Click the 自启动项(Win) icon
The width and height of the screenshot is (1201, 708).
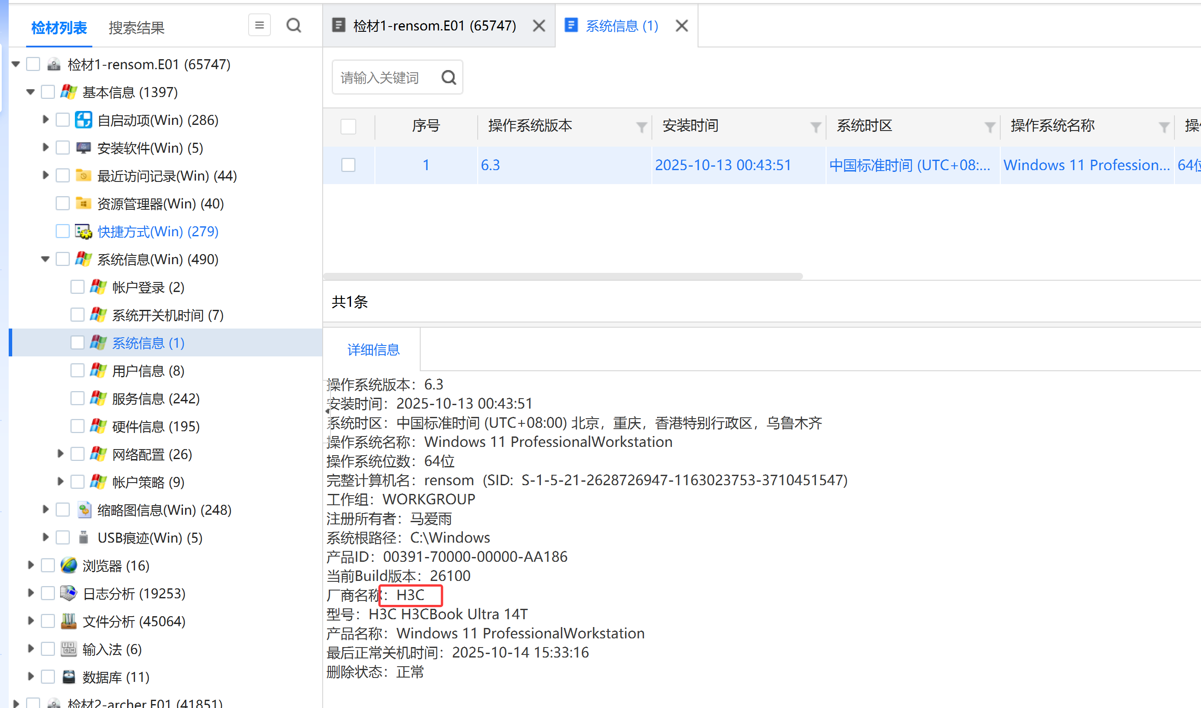pos(84,120)
